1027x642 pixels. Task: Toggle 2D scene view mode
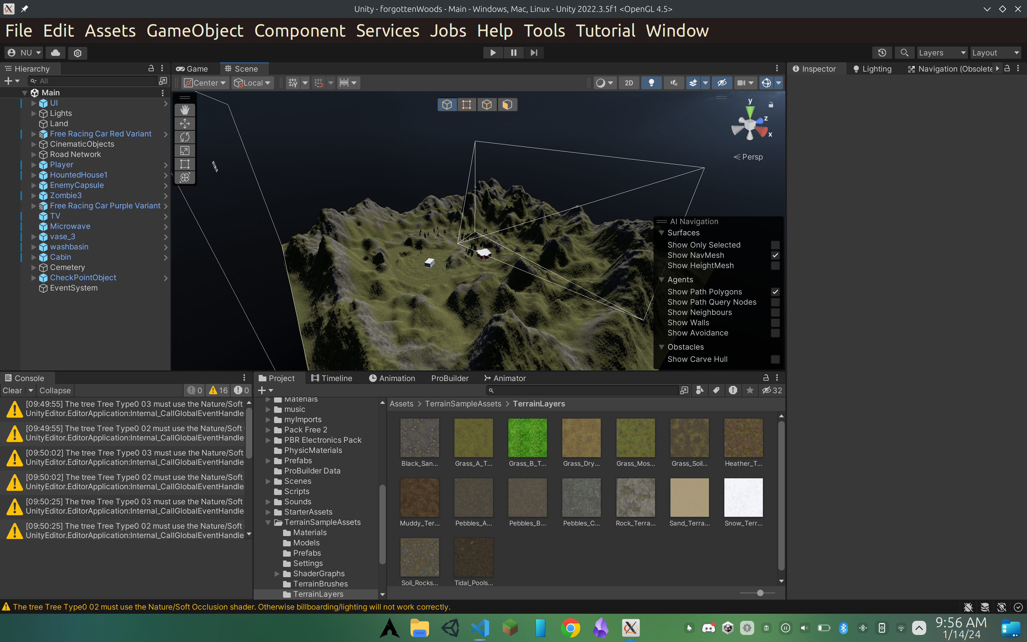(x=629, y=83)
